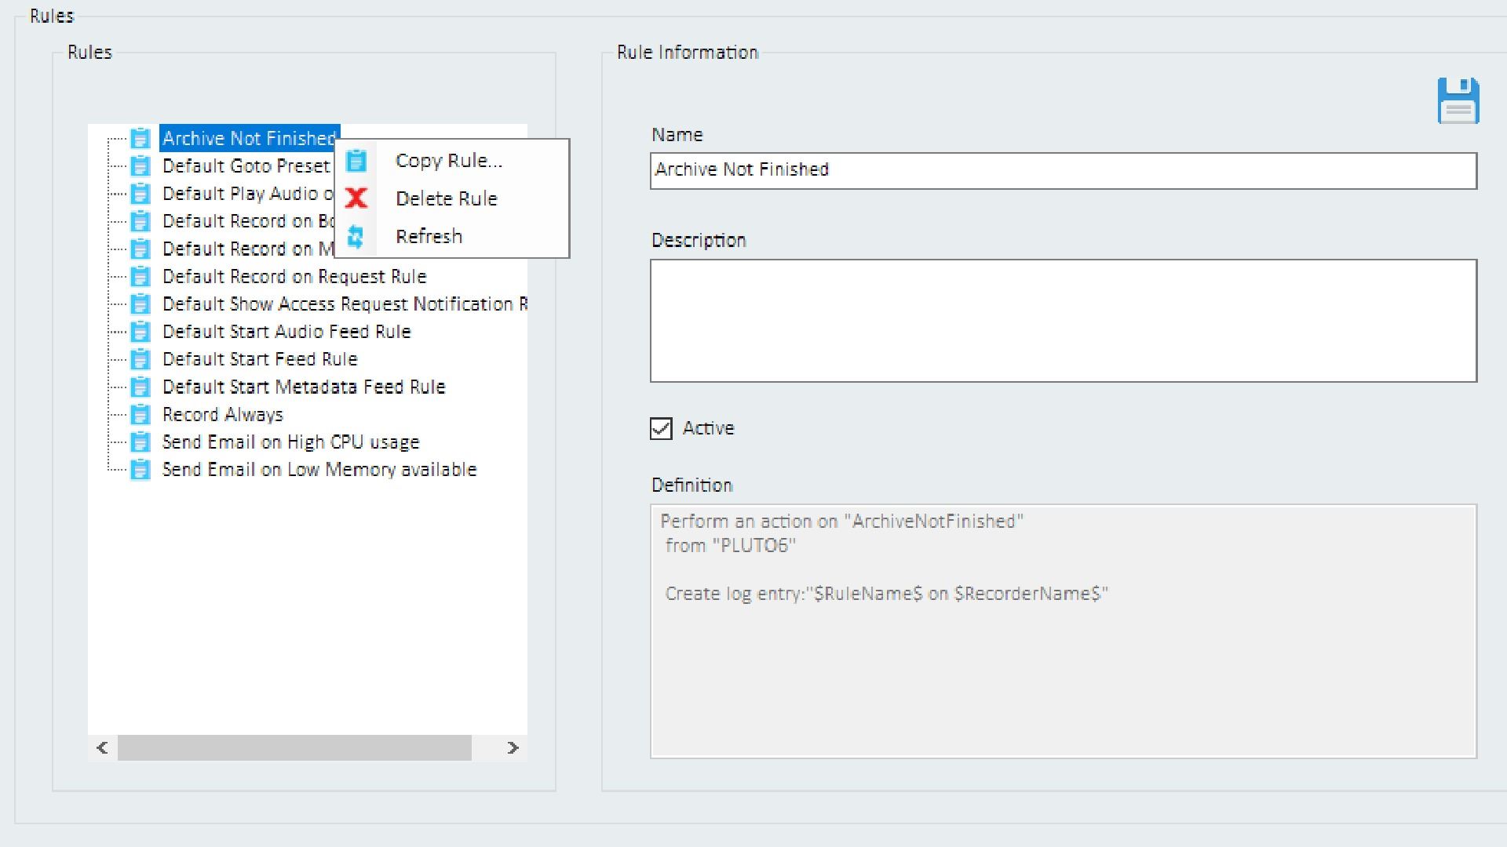Click the horizontal scrollbar thumb in rules list

click(294, 748)
